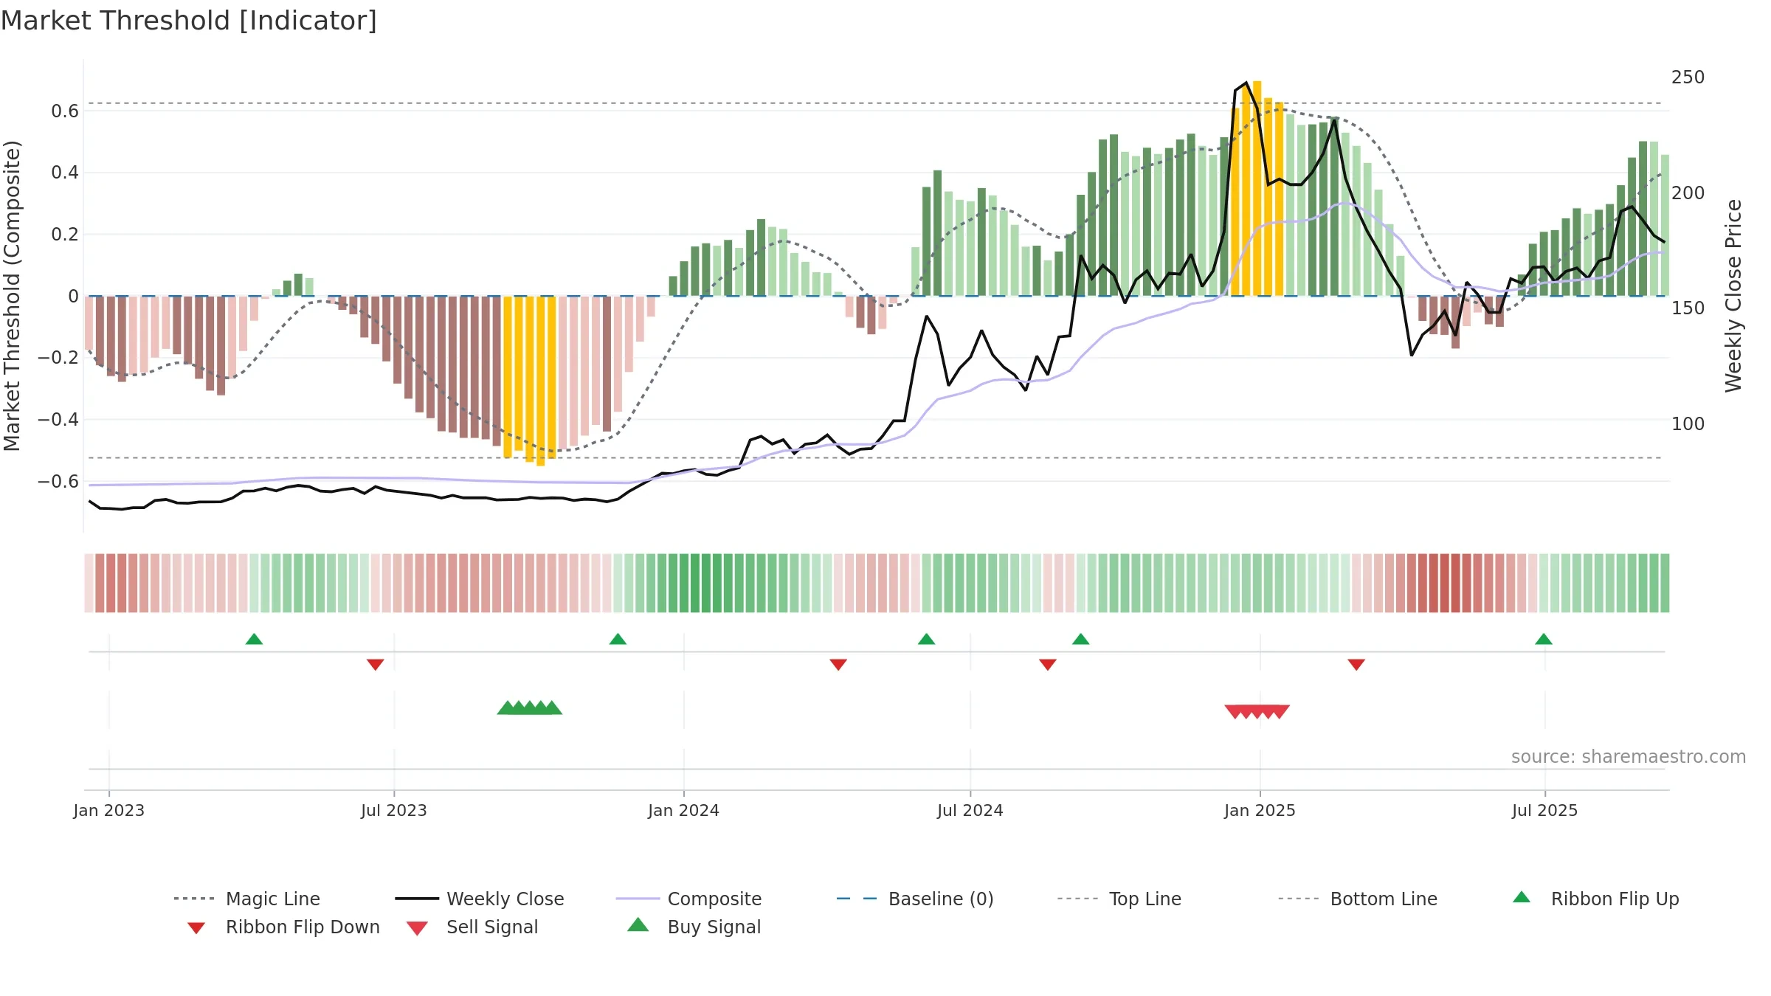Click the first ribbon flip up marker near April 2023

point(254,639)
